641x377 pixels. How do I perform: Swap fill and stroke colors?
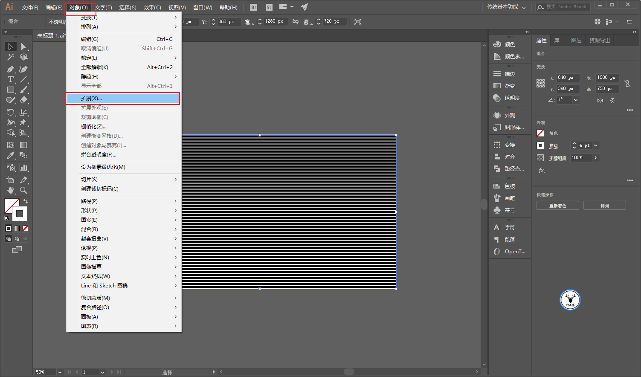click(x=26, y=201)
